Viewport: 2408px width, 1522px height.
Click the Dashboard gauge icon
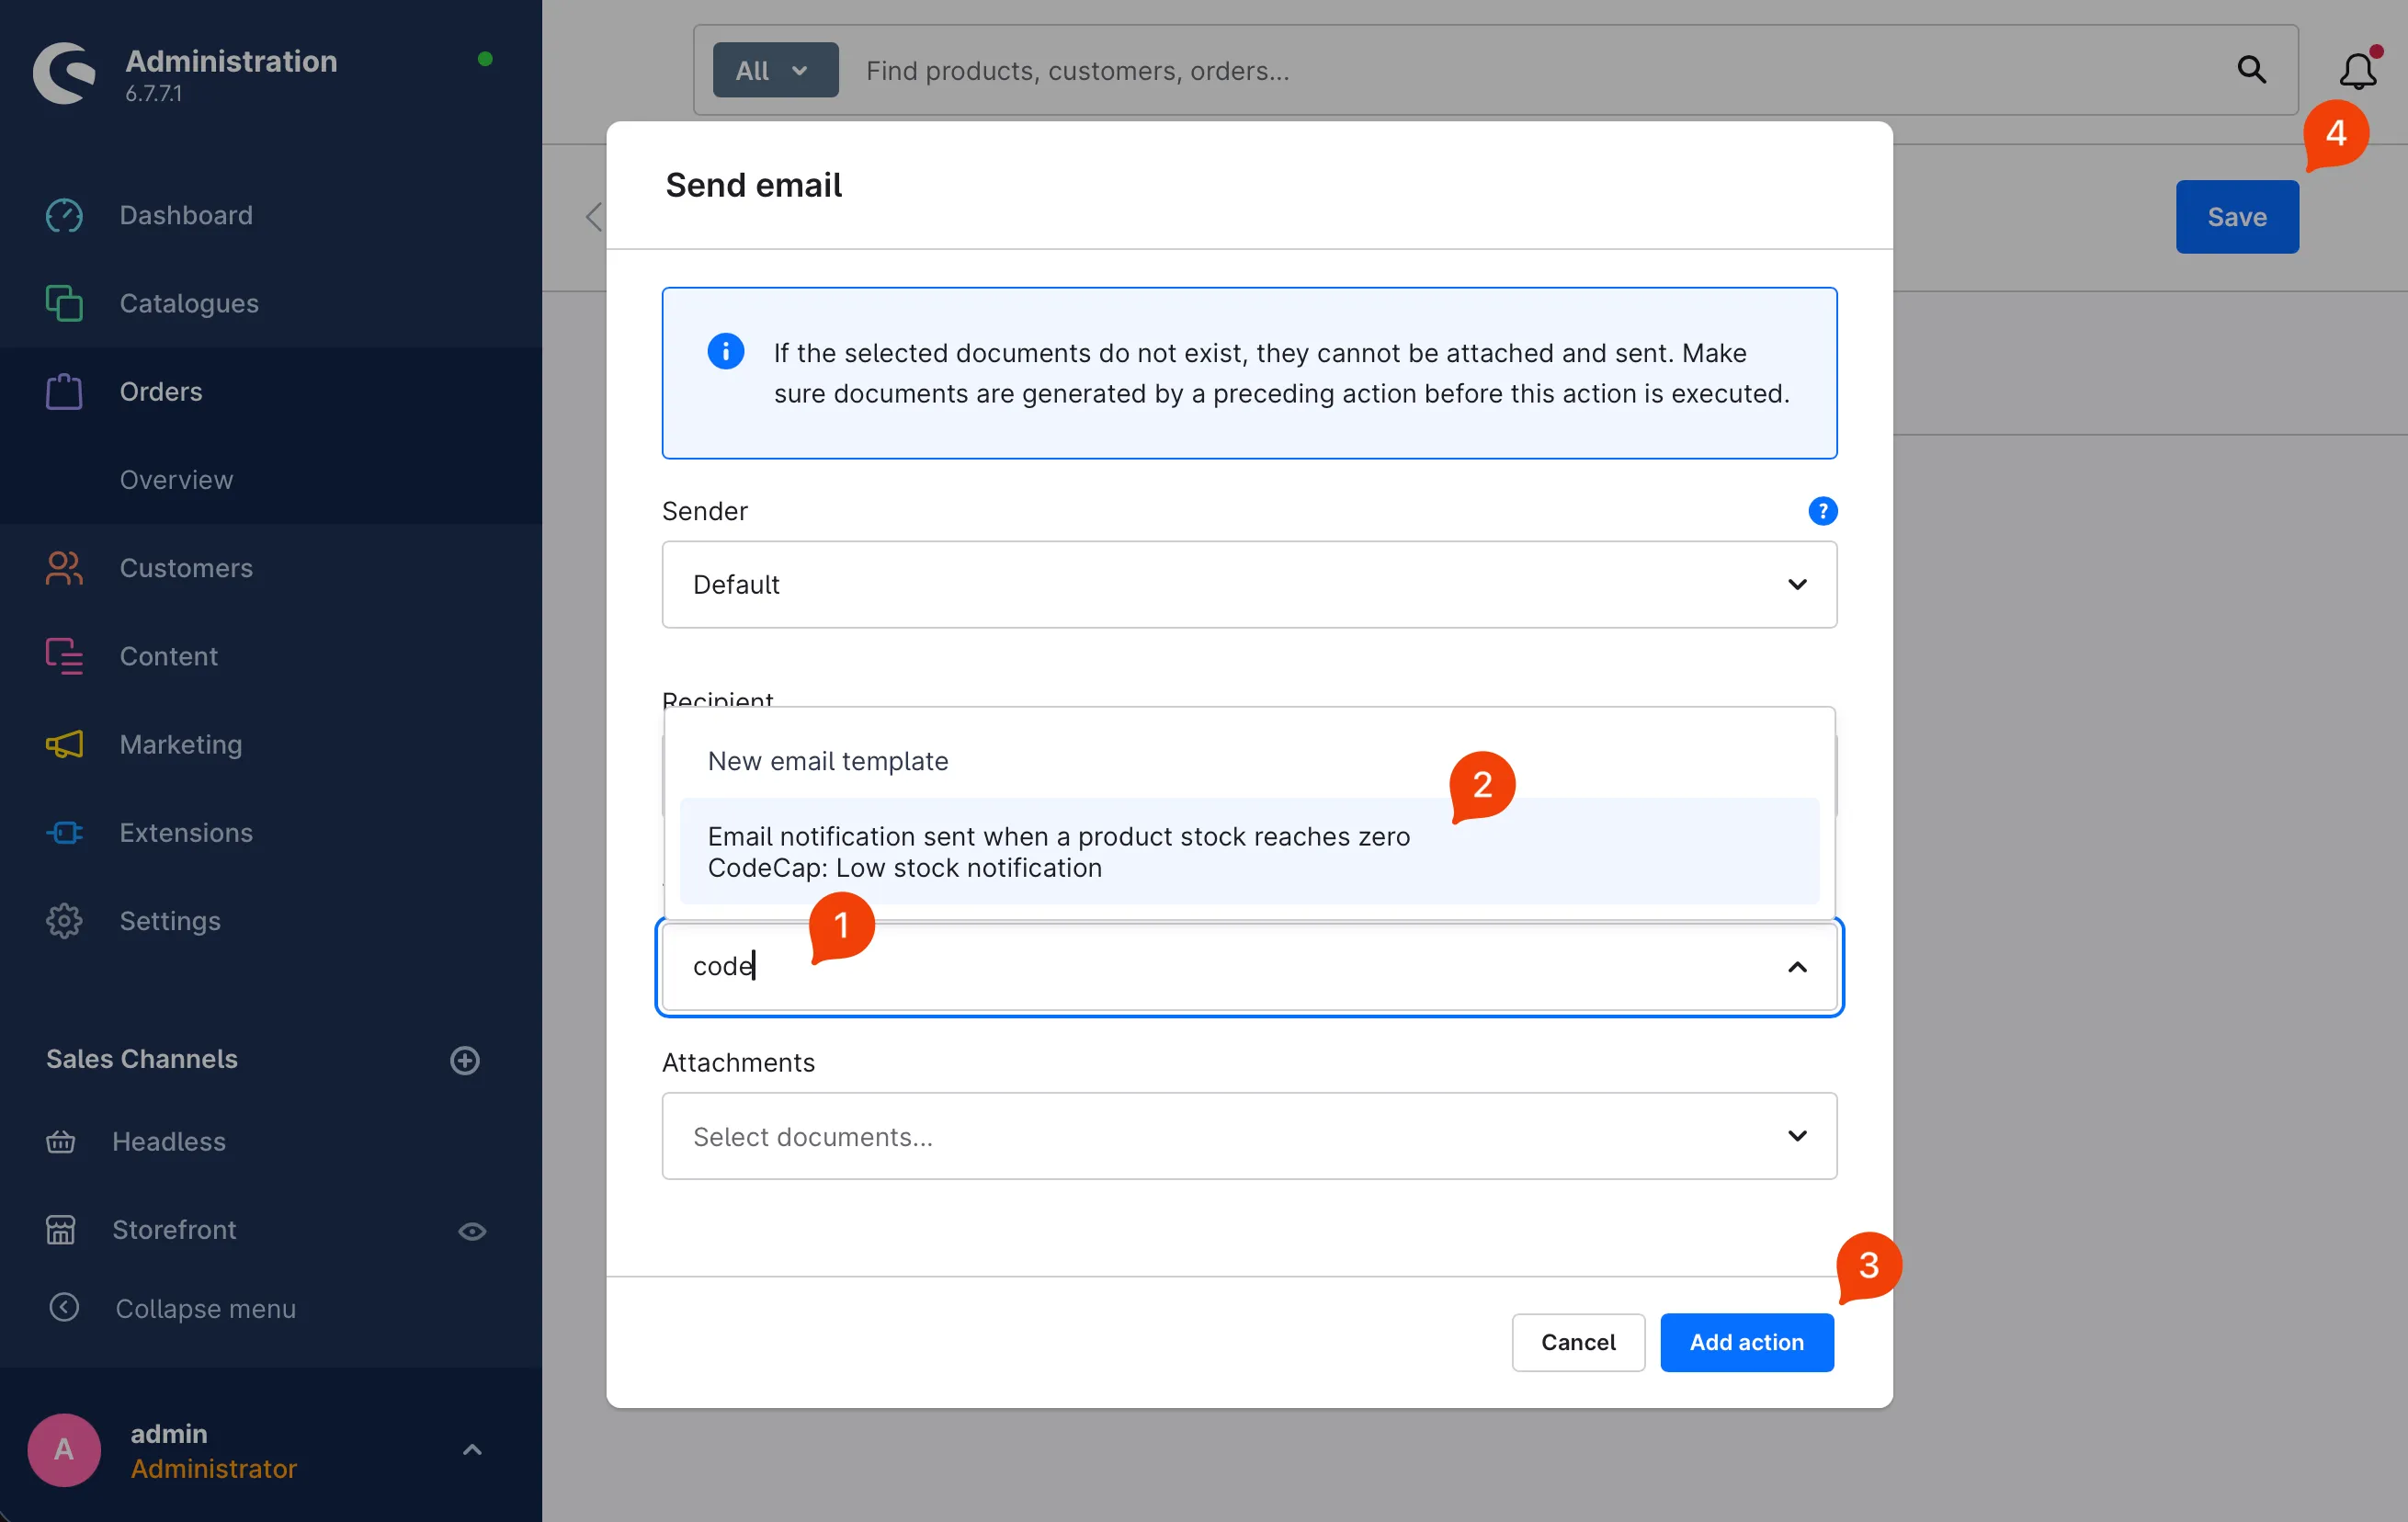(x=64, y=215)
